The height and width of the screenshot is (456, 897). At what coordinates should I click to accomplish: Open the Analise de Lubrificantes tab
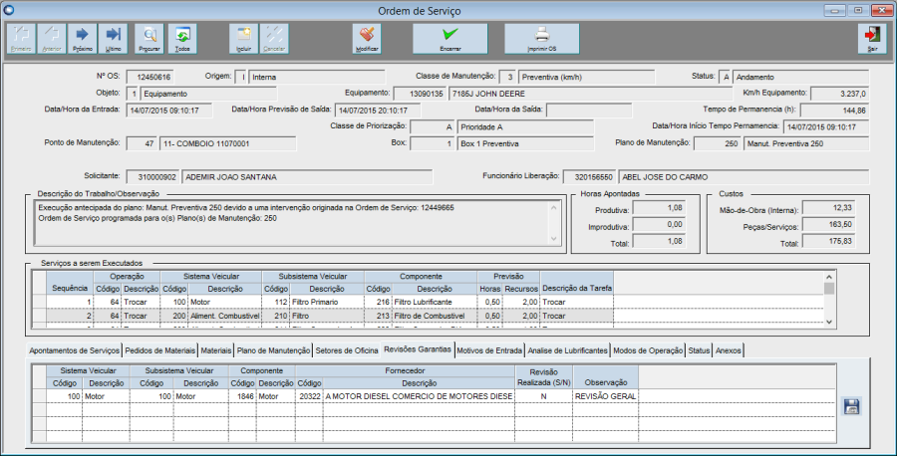click(x=567, y=350)
